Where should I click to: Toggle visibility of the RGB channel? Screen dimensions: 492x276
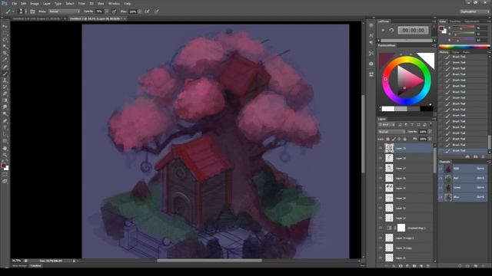tap(440, 169)
